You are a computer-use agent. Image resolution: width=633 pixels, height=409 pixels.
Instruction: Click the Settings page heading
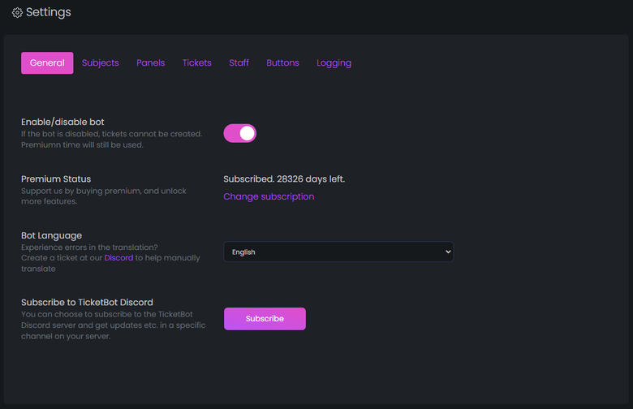tap(49, 13)
